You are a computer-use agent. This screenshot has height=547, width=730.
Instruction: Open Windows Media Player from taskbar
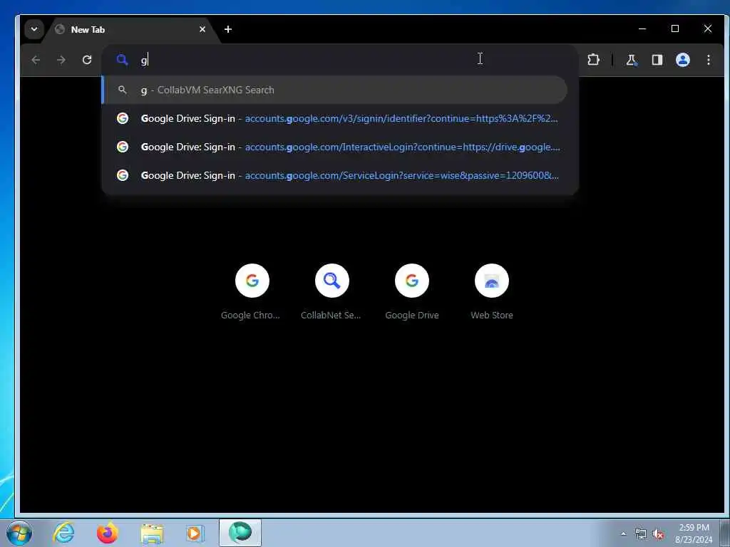coord(195,533)
